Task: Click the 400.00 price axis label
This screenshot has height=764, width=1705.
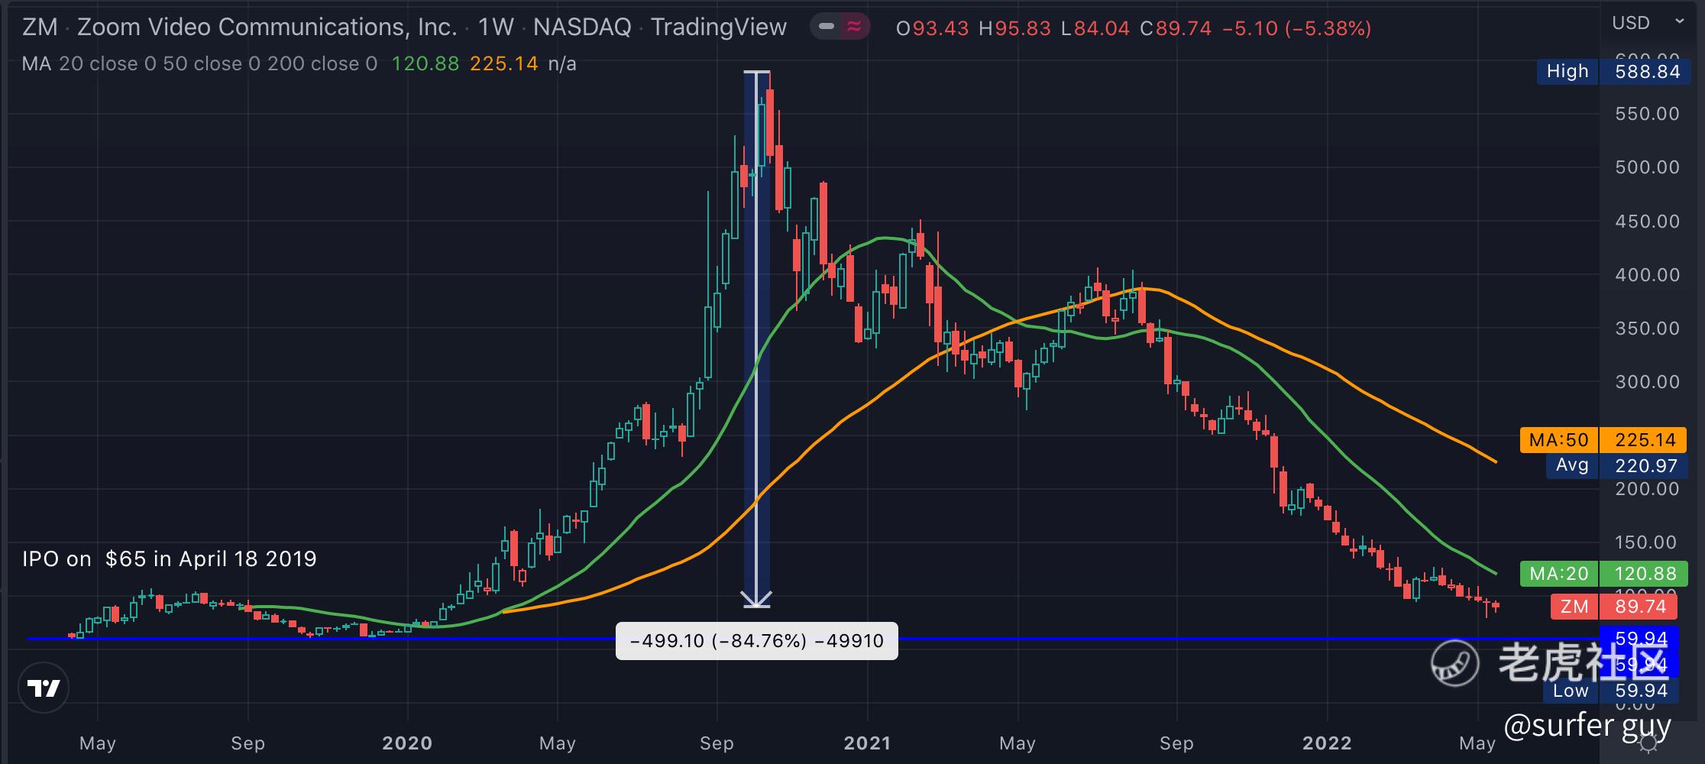Action: (x=1648, y=275)
